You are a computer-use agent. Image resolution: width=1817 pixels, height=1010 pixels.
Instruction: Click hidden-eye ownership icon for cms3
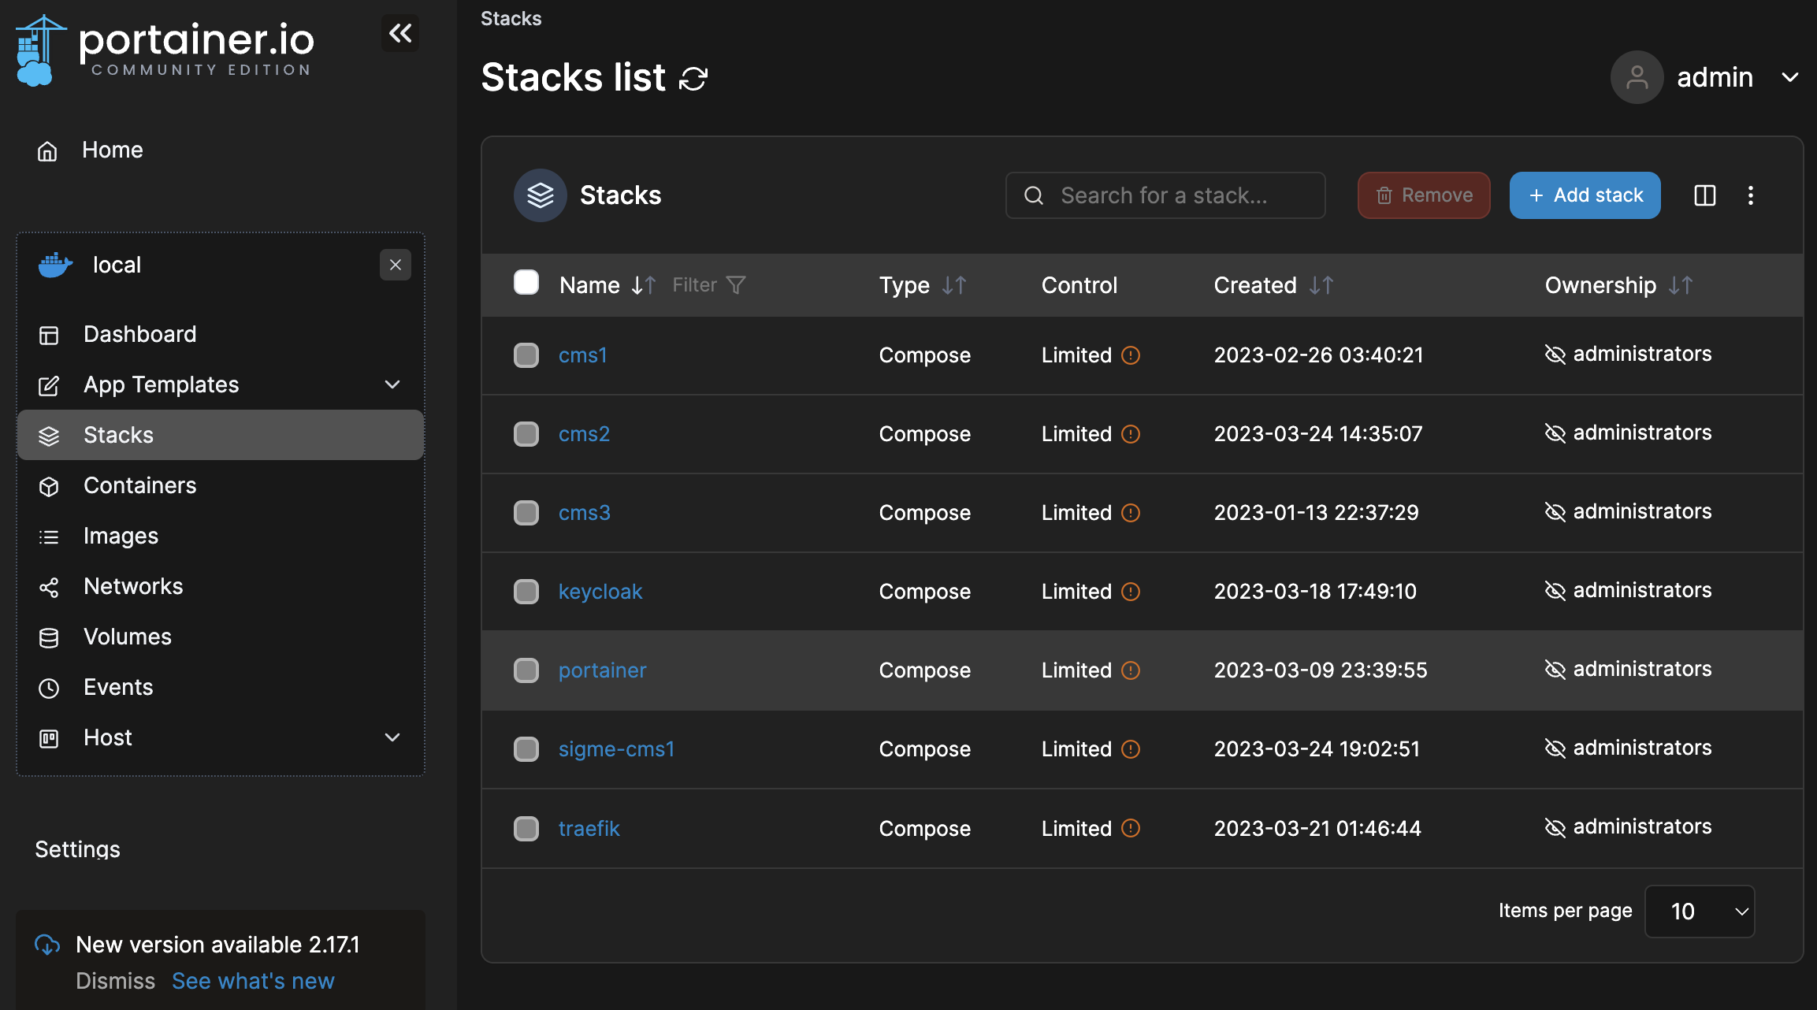tap(1555, 512)
